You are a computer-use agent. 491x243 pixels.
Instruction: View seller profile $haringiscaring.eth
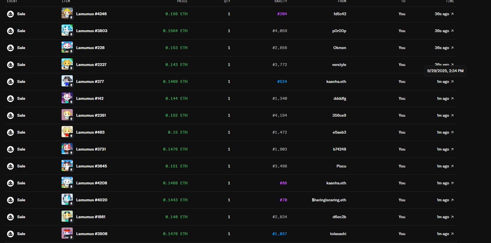329,200
